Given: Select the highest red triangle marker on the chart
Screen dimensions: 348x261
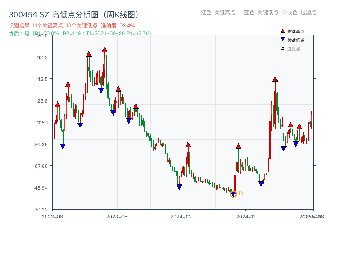Looking at the screenshot, I should coord(104,50).
